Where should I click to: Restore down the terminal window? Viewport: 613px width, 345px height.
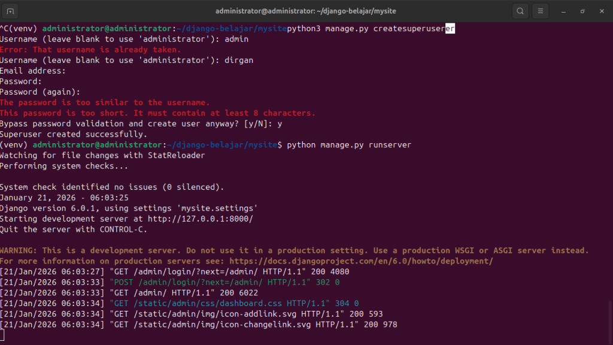(x=582, y=11)
